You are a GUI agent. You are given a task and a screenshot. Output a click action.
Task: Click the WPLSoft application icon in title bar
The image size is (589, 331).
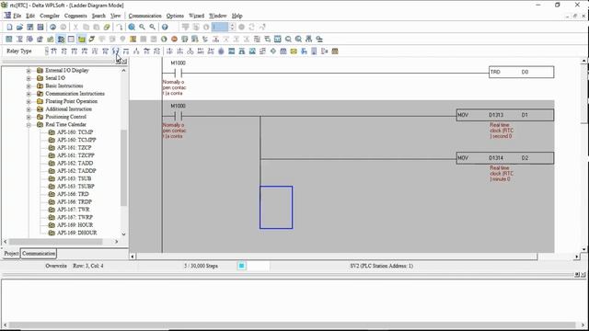[5, 5]
